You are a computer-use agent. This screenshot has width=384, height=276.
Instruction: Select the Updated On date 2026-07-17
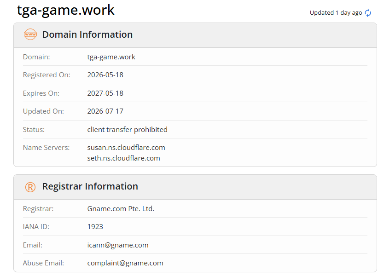[105, 111]
